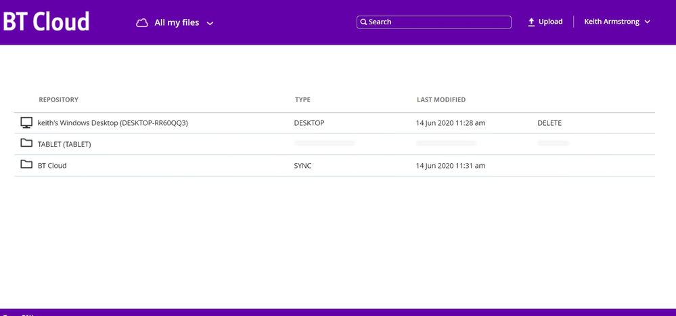Open the All my files dropdown chevron

210,23
